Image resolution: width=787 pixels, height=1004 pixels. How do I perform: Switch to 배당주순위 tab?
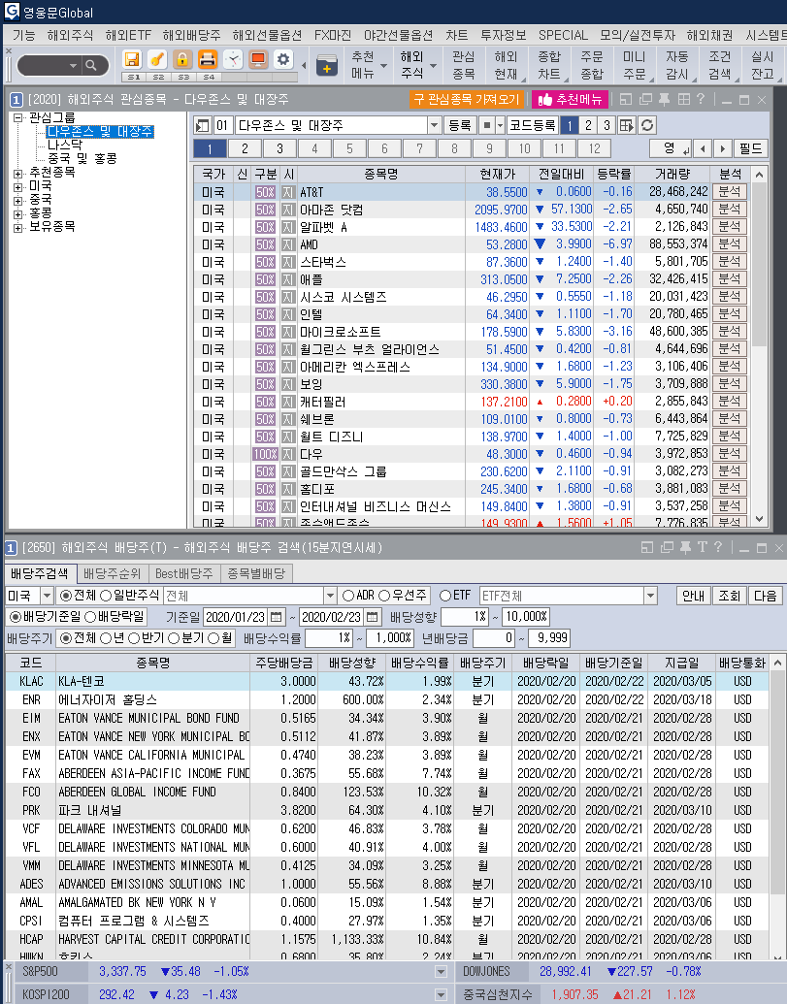tap(112, 573)
